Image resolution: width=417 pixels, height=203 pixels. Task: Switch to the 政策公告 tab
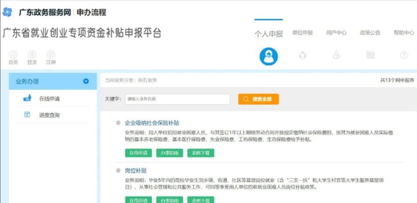point(370,33)
